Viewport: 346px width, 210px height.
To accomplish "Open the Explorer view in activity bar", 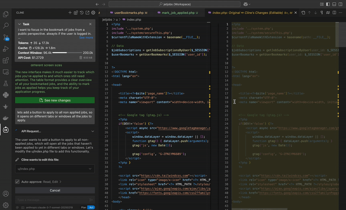I will pos(6,14).
